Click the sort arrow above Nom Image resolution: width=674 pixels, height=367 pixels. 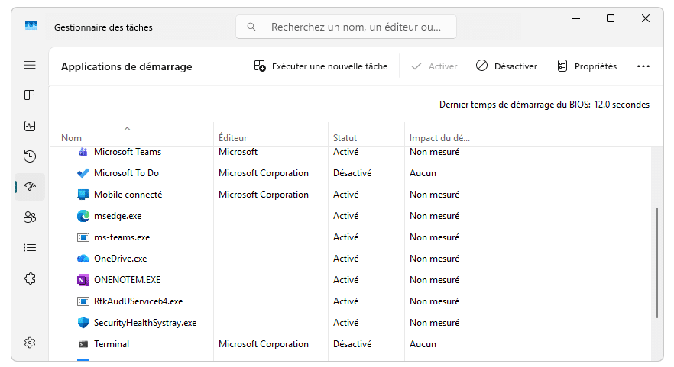[127, 129]
